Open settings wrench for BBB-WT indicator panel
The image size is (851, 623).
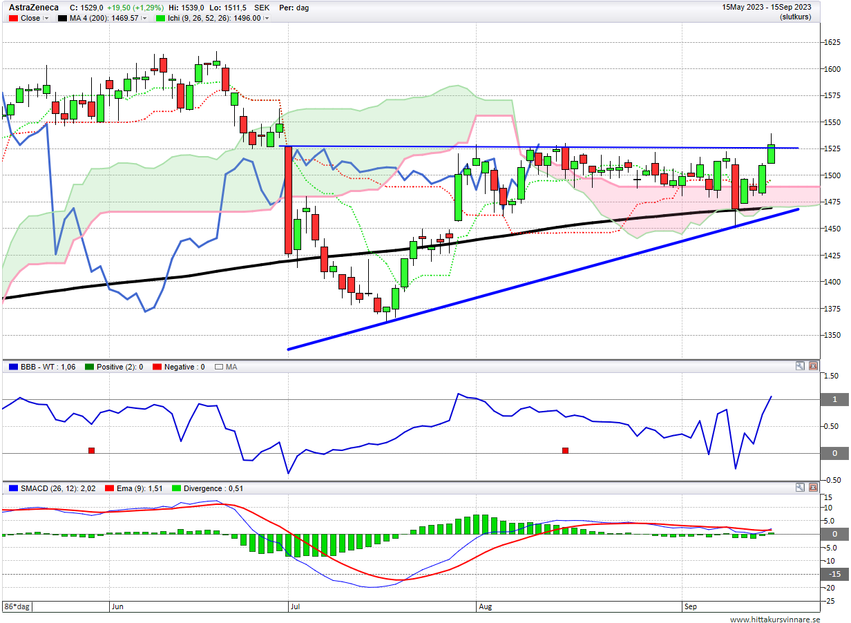[800, 367]
